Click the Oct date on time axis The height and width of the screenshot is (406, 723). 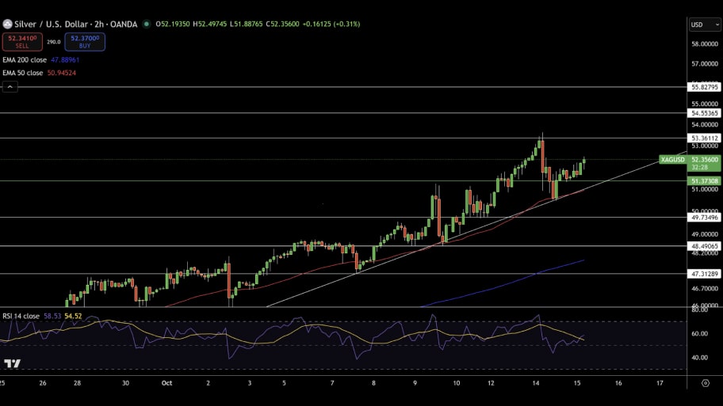[166, 382]
